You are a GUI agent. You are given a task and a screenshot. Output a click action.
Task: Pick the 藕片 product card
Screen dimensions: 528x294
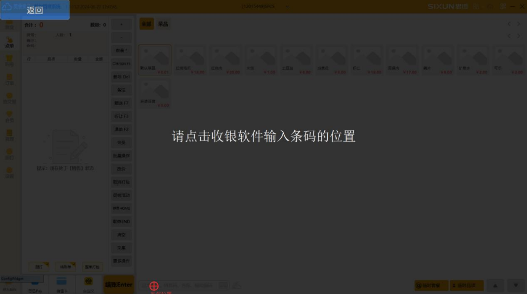tap(437, 60)
